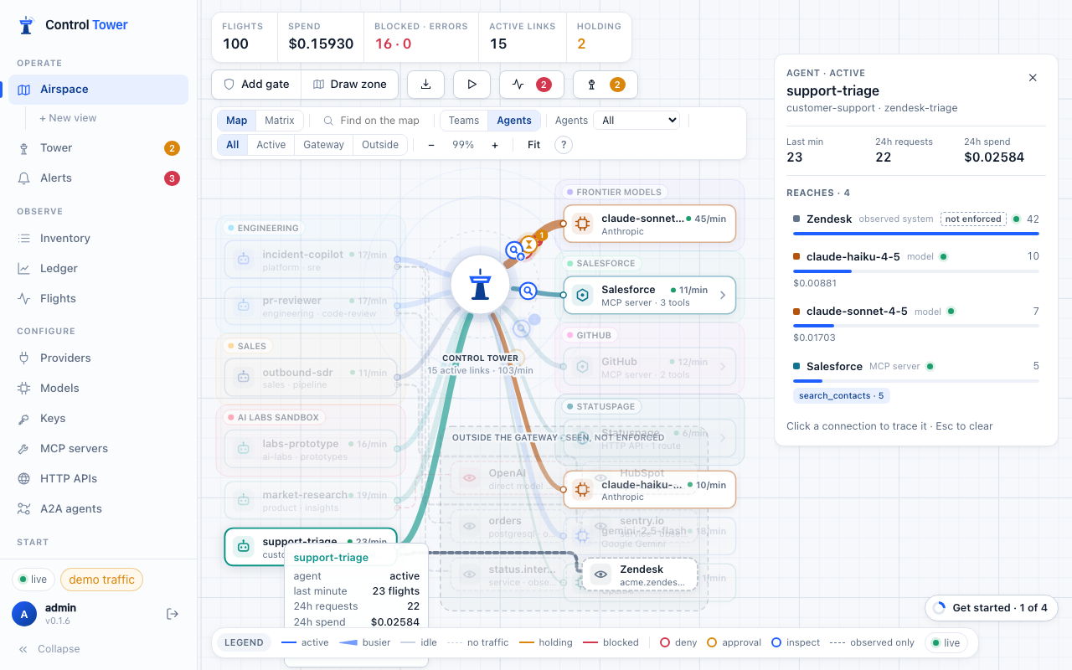Click the shield icon on Add gate
This screenshot has height=670, width=1072.
click(229, 85)
